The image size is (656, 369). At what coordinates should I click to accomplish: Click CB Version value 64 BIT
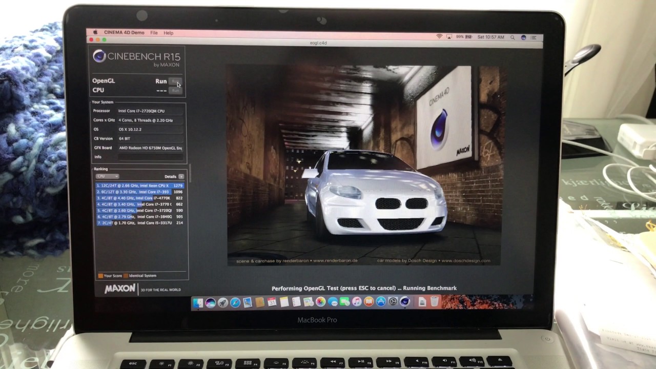(x=151, y=138)
